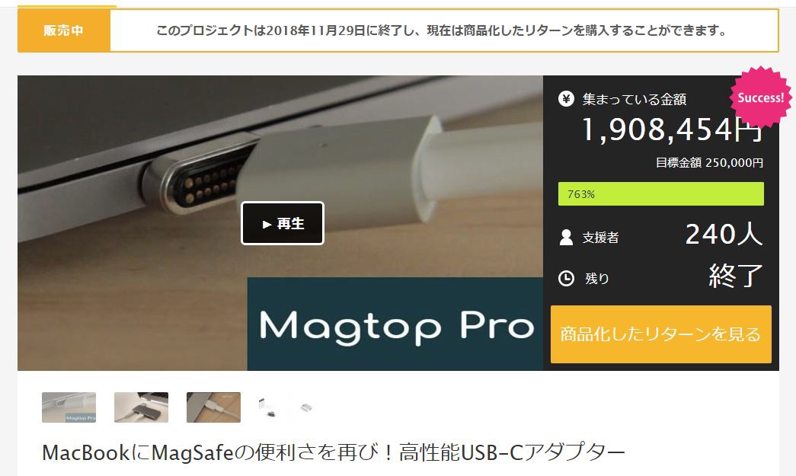Click the 終了 remaining status
796x476 pixels.
[x=736, y=276]
